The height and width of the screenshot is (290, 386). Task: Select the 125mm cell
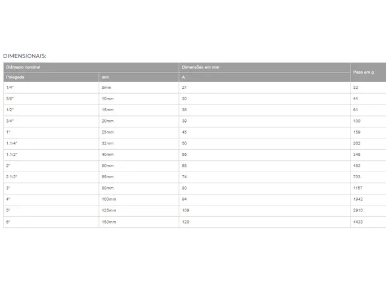(x=139, y=210)
